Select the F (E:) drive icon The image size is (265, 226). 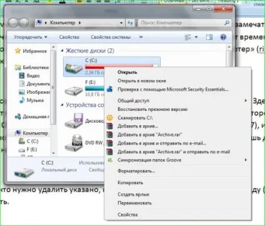click(x=74, y=90)
